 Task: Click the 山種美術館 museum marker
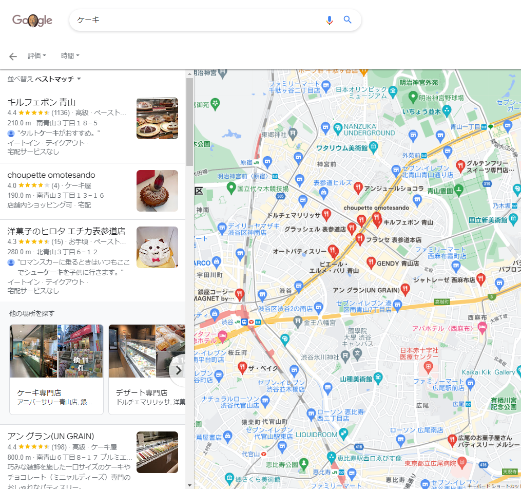[x=378, y=378]
